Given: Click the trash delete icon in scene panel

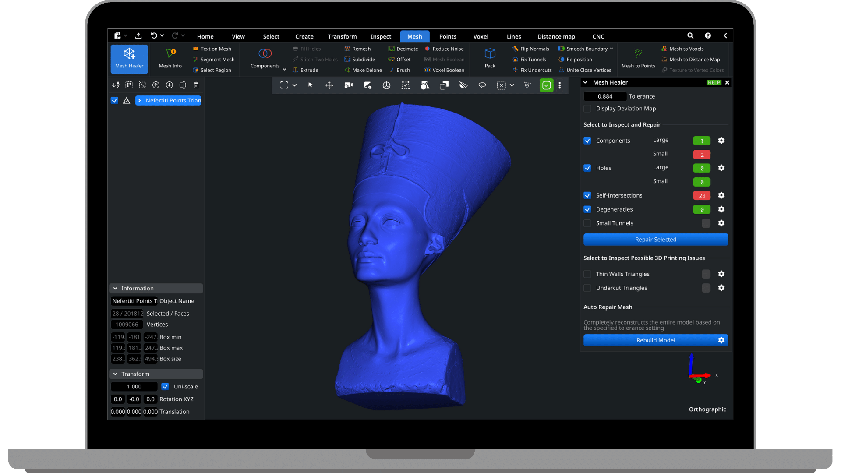Looking at the screenshot, I should pos(196,85).
